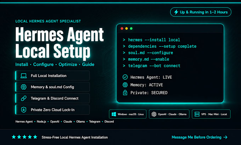Click the Private: SECURED status text

click(149, 93)
